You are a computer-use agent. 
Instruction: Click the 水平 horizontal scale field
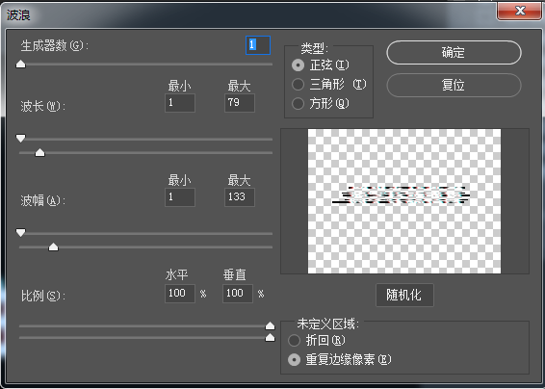point(180,294)
